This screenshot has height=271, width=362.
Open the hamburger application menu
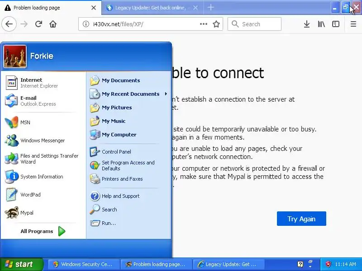click(353, 24)
